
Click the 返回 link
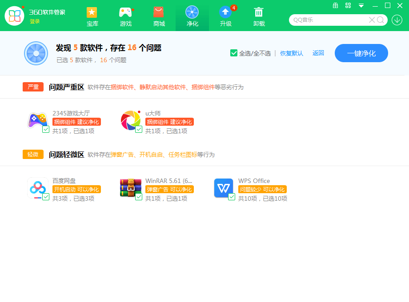point(318,53)
